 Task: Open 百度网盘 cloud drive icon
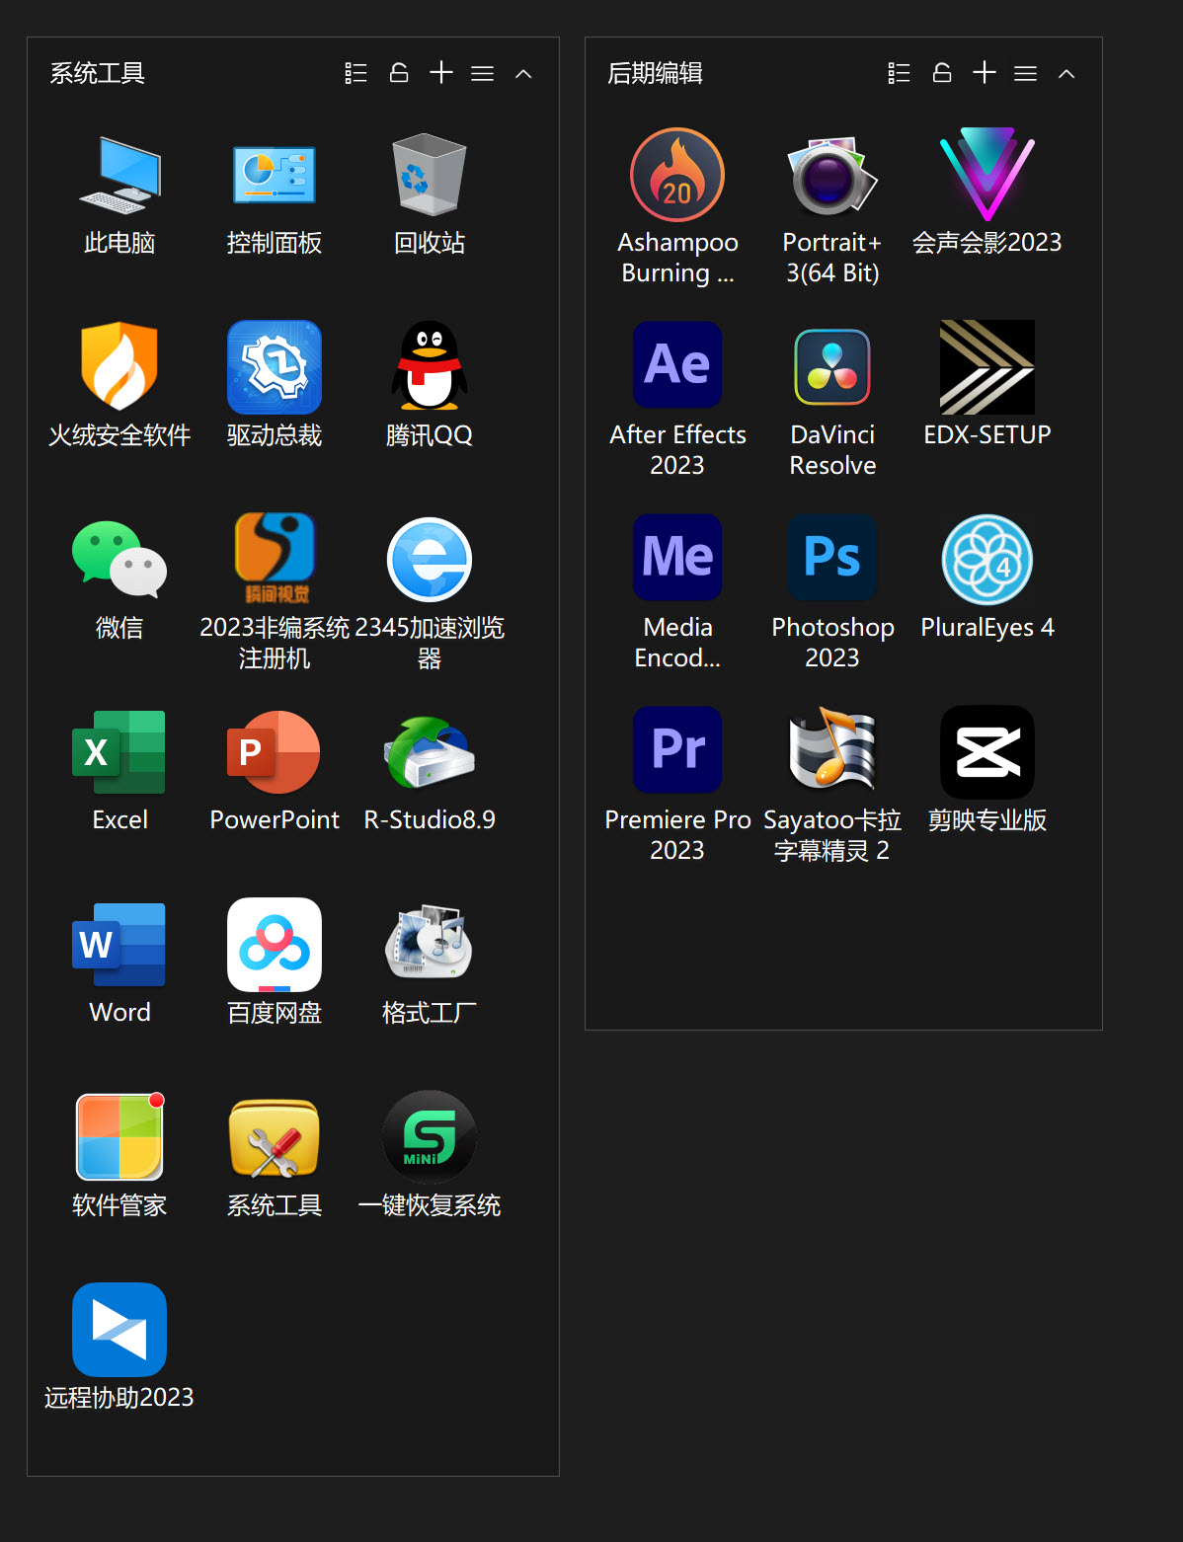pos(275,945)
